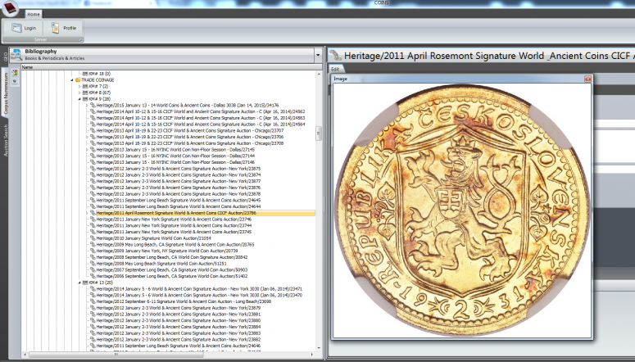The height and width of the screenshot is (362, 635).
Task: Click the KM# 13 catalog icon
Action: point(85,283)
